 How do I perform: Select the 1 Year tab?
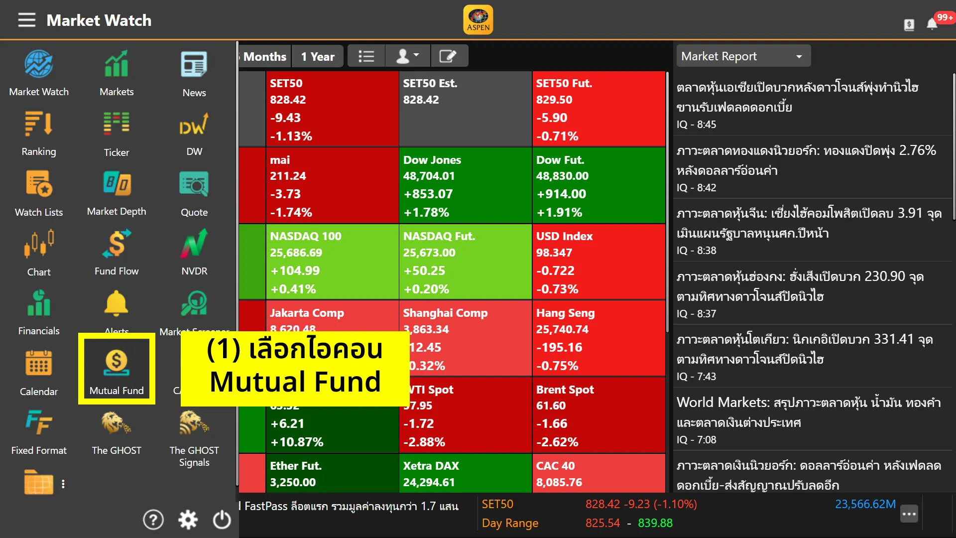tap(318, 56)
